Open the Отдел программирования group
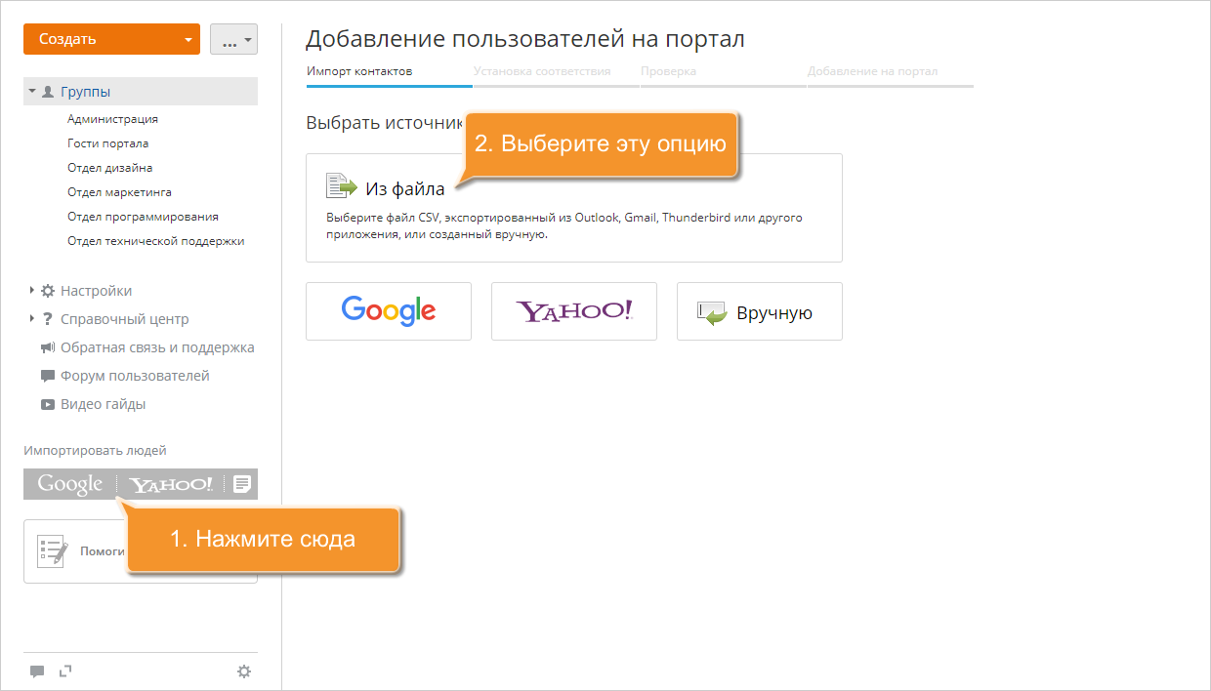Image resolution: width=1211 pixels, height=691 pixels. 143,217
